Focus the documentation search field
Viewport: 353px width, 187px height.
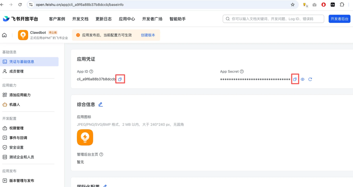coord(275,19)
